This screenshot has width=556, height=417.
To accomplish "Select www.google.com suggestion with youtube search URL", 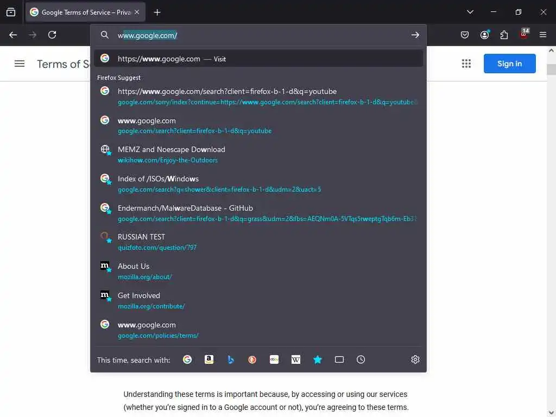I will pyautogui.click(x=258, y=125).
